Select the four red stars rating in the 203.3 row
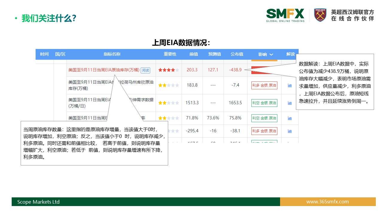 [x=169, y=70]
